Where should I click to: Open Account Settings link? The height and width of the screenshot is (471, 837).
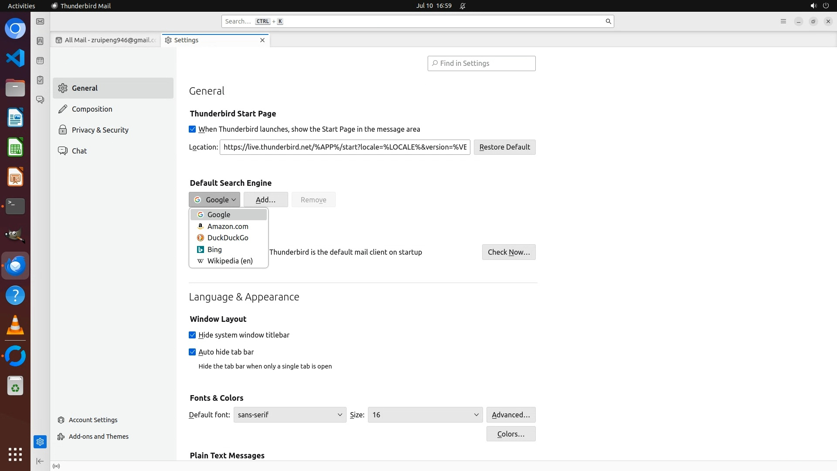tap(93, 420)
